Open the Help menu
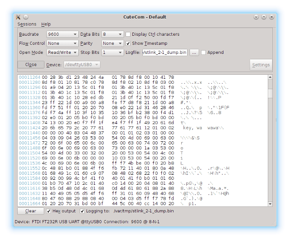Image resolution: width=290 pixels, height=240 pixels. coord(46,24)
